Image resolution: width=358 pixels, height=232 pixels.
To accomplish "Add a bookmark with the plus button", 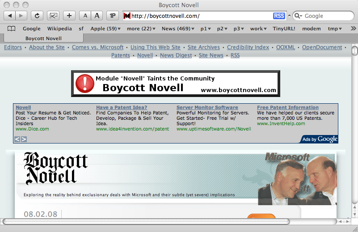I will pyautogui.click(x=69, y=16).
